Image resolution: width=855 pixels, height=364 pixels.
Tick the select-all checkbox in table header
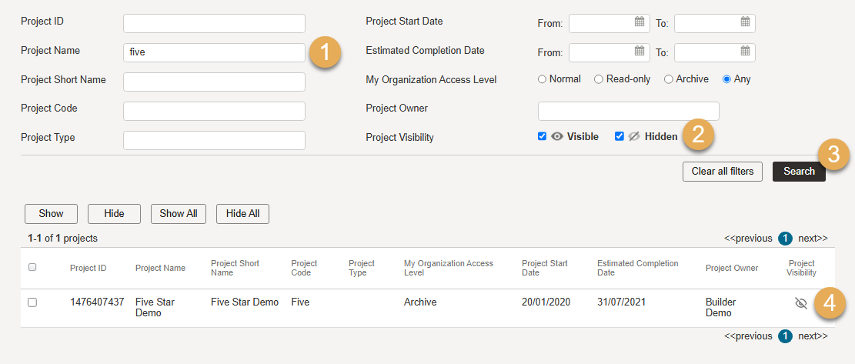point(32,267)
